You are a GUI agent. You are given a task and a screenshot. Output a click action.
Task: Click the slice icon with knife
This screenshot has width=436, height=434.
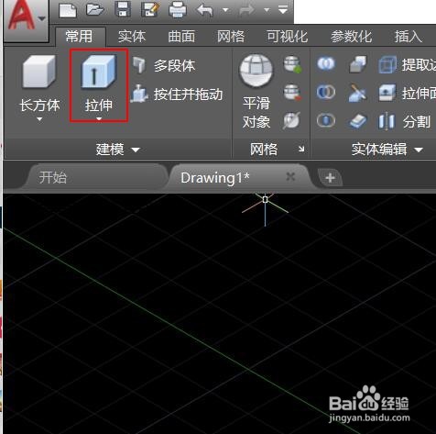point(357,93)
